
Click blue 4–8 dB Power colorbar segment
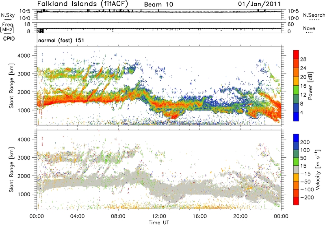[296, 108]
